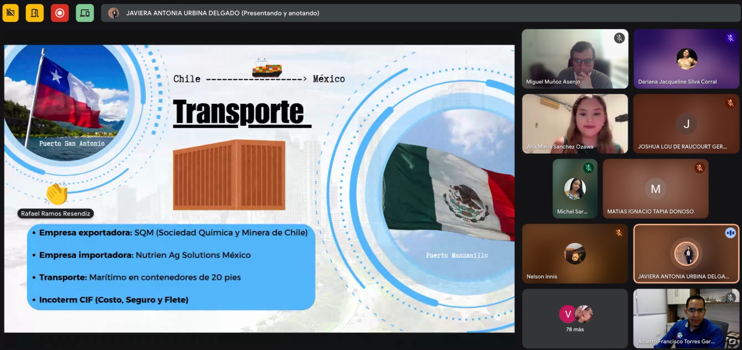Select Nelson Innis profile avatar

coord(575,254)
